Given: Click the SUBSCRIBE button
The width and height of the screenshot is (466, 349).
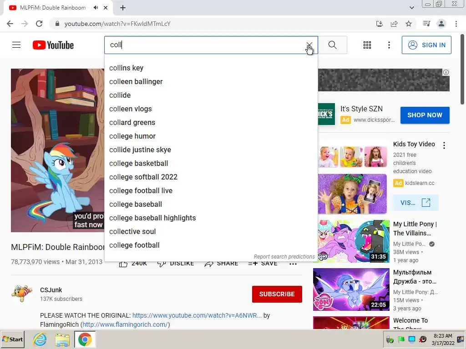Looking at the screenshot, I should pos(277,294).
